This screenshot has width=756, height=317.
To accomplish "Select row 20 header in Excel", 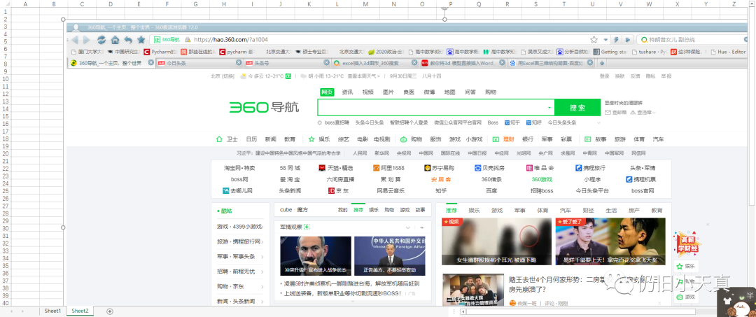I will (x=6, y=154).
